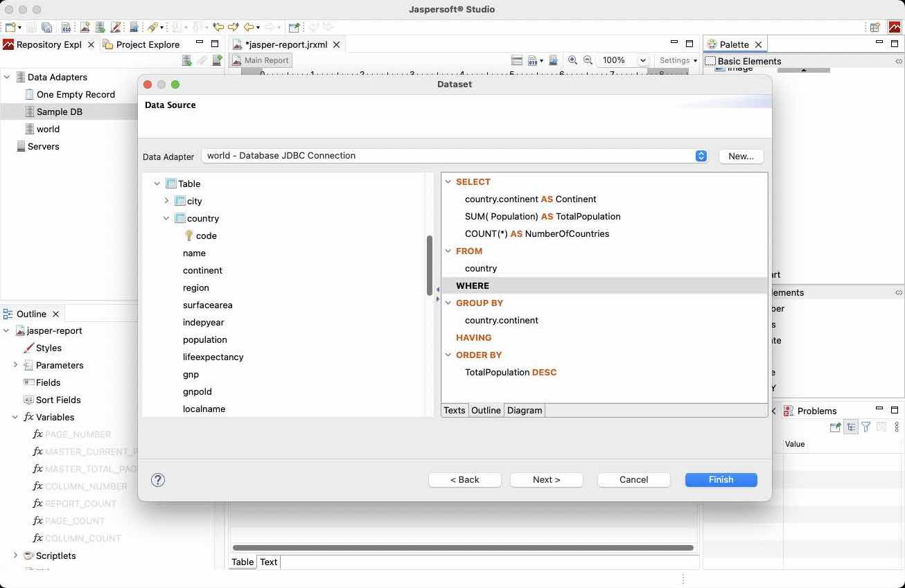Image resolution: width=905 pixels, height=588 pixels.
Task: Click the Problems view filter funnel icon
Action: (x=866, y=427)
